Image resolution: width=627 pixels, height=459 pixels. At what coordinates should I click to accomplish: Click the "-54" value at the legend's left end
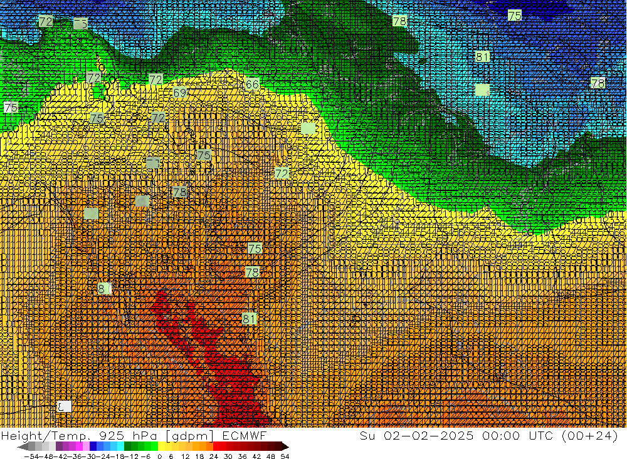pyautogui.click(x=31, y=456)
